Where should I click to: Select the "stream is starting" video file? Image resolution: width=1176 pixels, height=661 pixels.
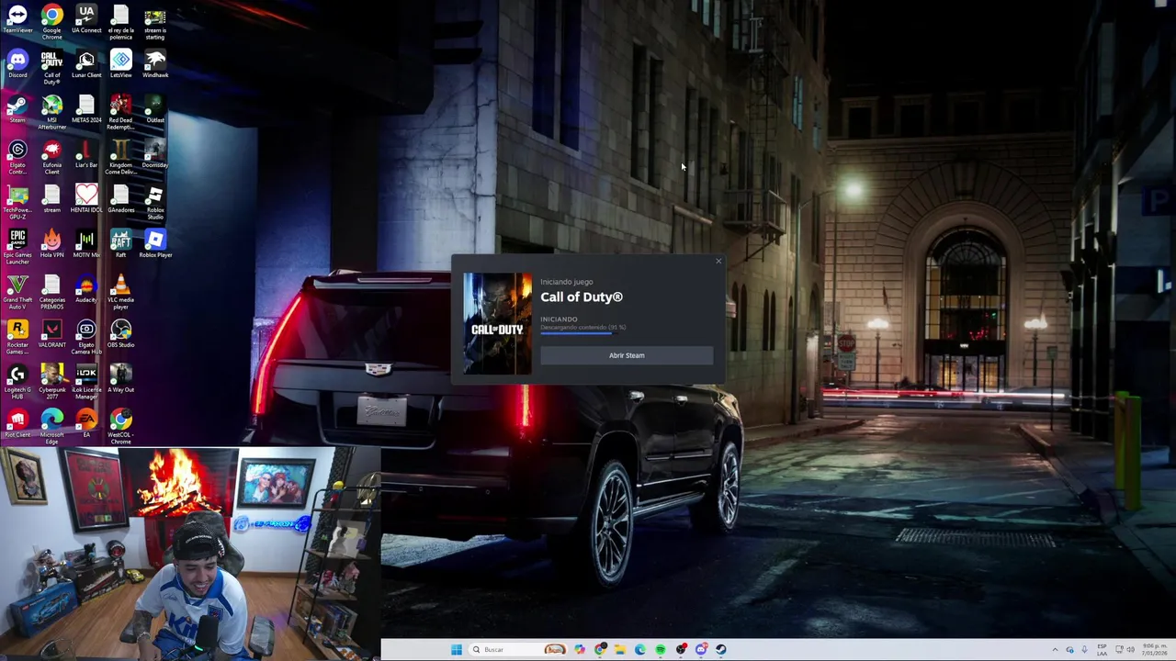155,22
